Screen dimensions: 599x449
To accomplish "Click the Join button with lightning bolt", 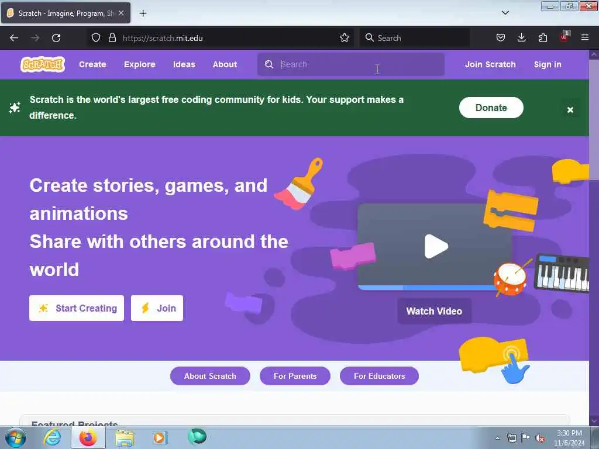I will click(x=157, y=308).
